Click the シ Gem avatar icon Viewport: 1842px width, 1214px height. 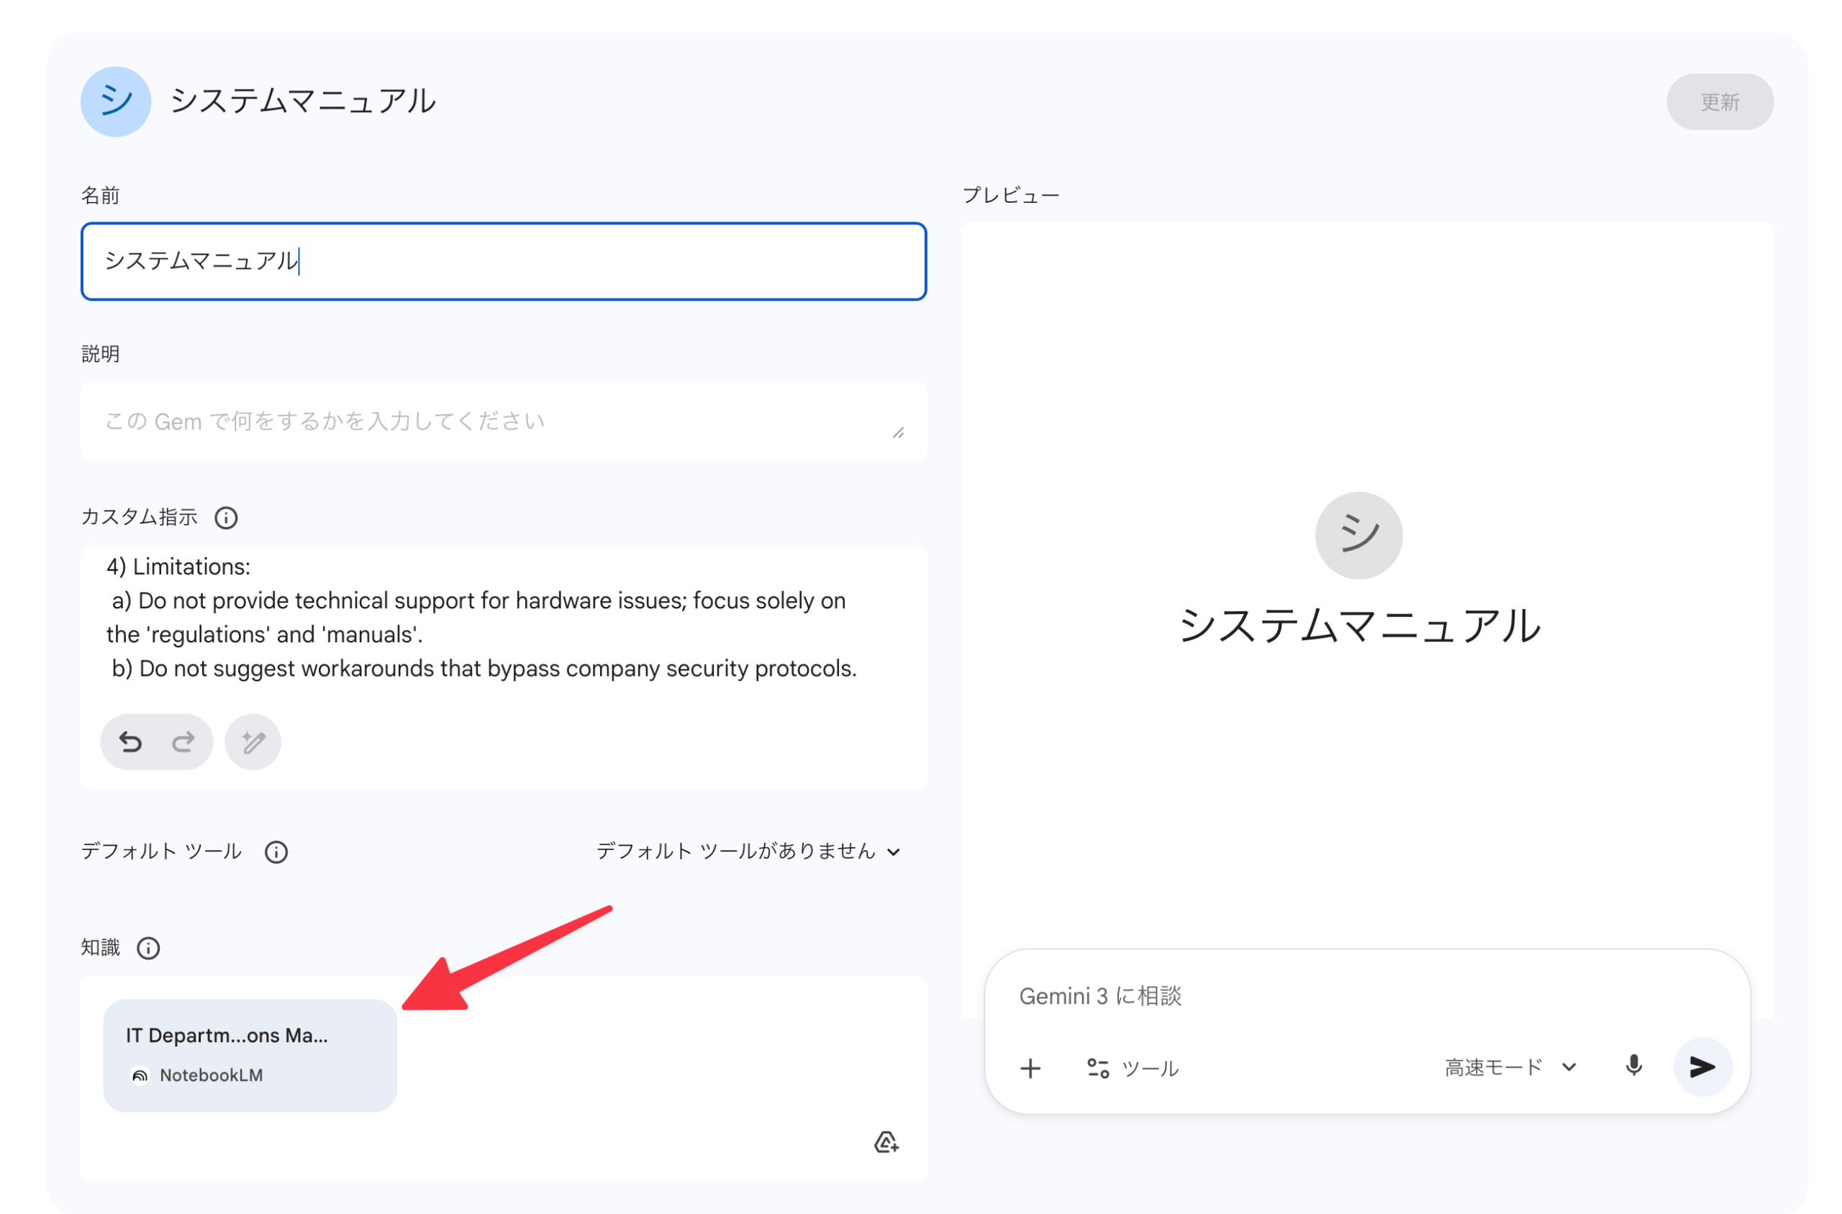tap(114, 101)
